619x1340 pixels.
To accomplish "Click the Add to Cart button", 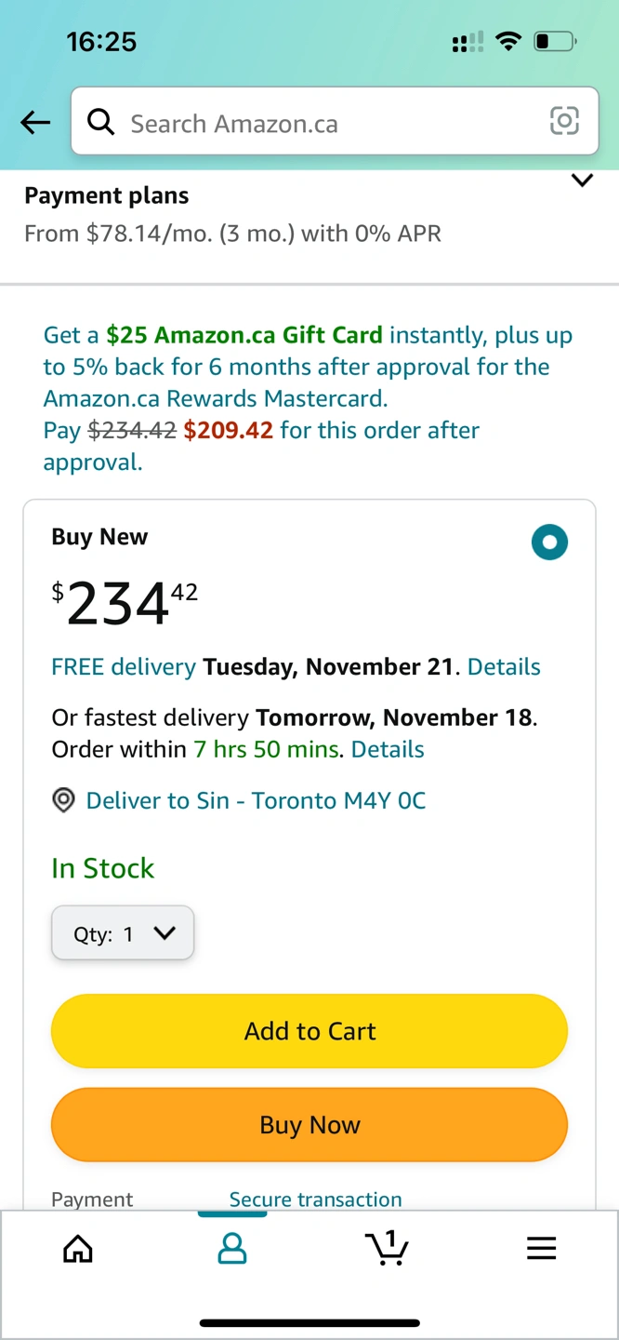I will coord(309,1031).
